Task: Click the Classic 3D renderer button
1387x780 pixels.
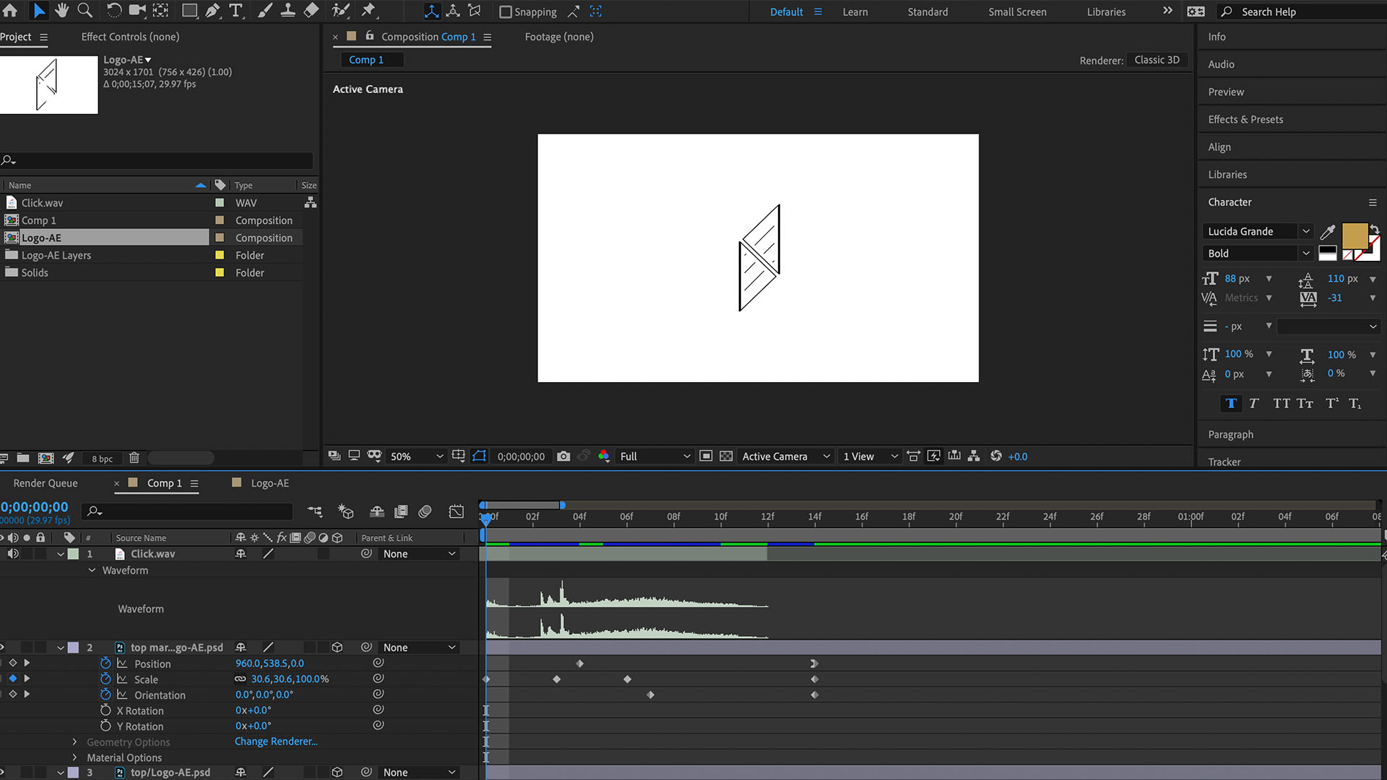Action: [1157, 60]
